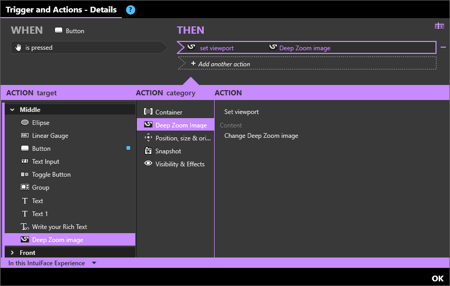Select Text as action target
This screenshot has height=286, width=450.
click(70, 201)
